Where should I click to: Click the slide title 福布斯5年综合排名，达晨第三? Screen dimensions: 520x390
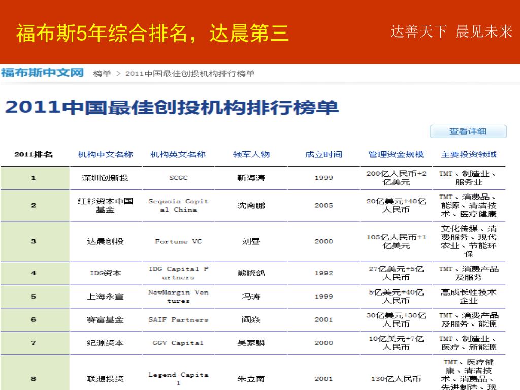(x=152, y=33)
